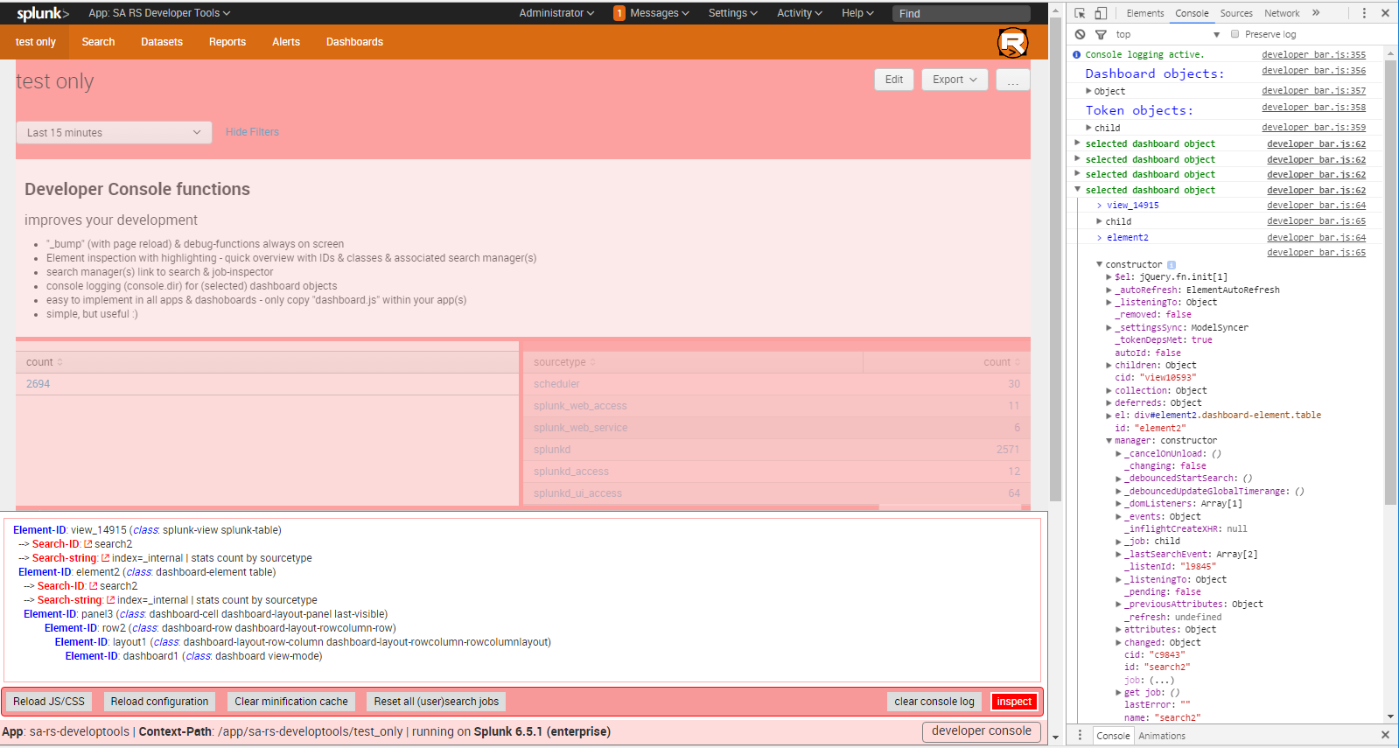Open the Search nav item
Viewport: 1399px width, 748px height.
click(x=98, y=42)
